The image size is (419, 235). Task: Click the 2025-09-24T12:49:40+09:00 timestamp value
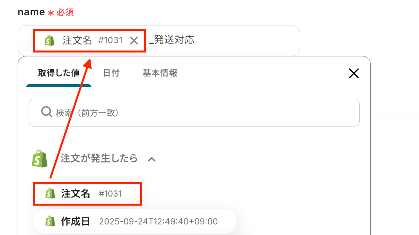158,222
